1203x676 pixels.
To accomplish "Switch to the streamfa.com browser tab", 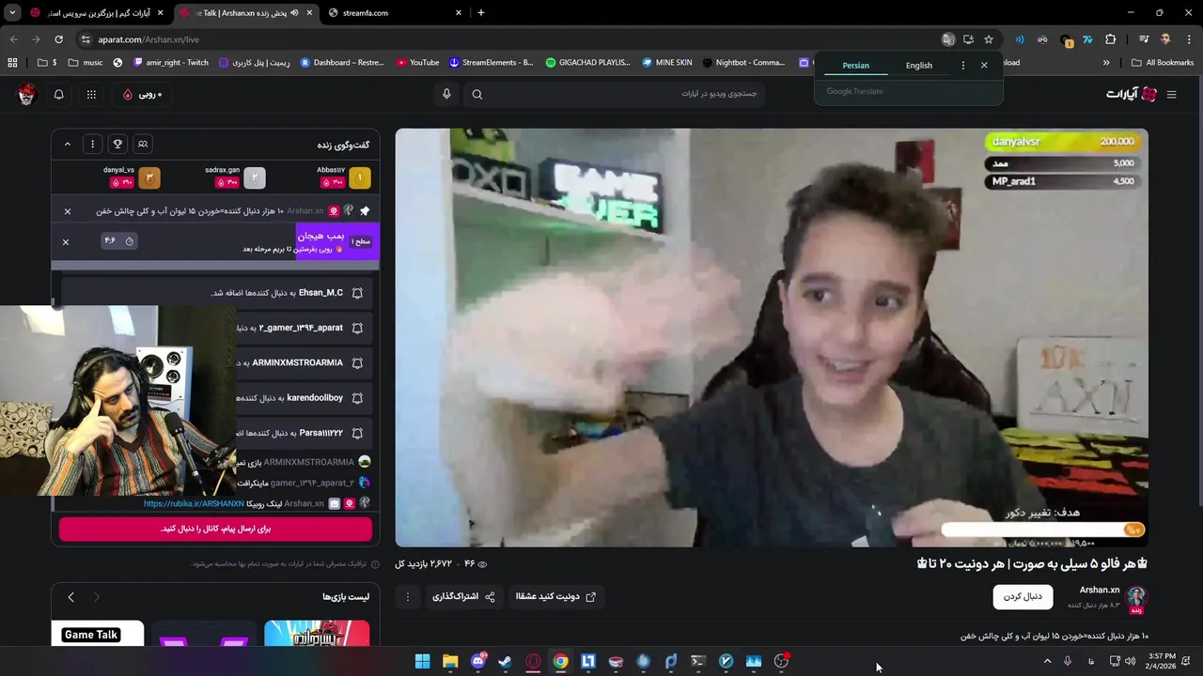I will [x=397, y=13].
